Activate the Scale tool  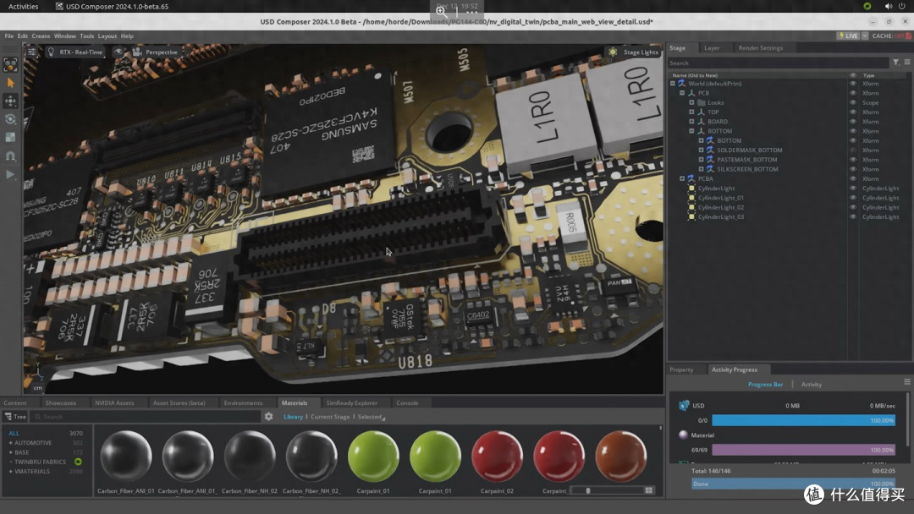point(10,138)
